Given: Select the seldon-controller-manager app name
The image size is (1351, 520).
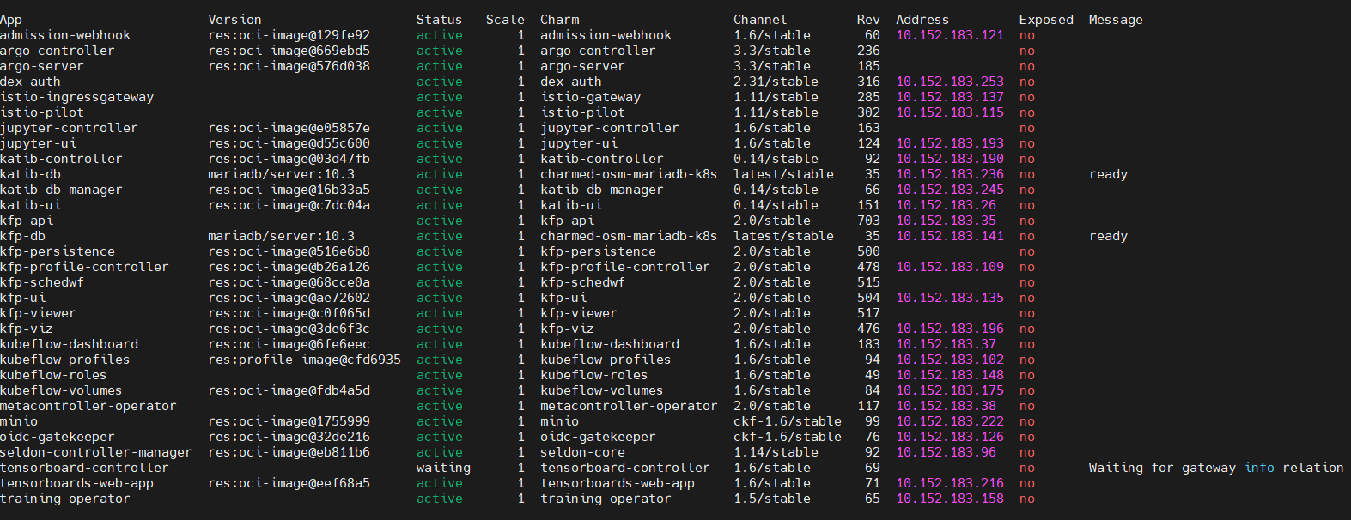Looking at the screenshot, I should (x=96, y=452).
